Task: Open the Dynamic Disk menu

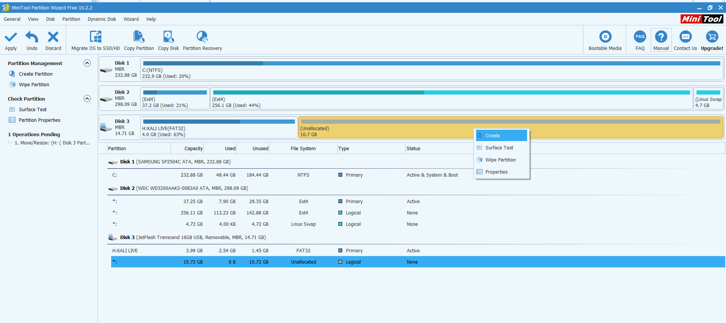Action: tap(102, 19)
